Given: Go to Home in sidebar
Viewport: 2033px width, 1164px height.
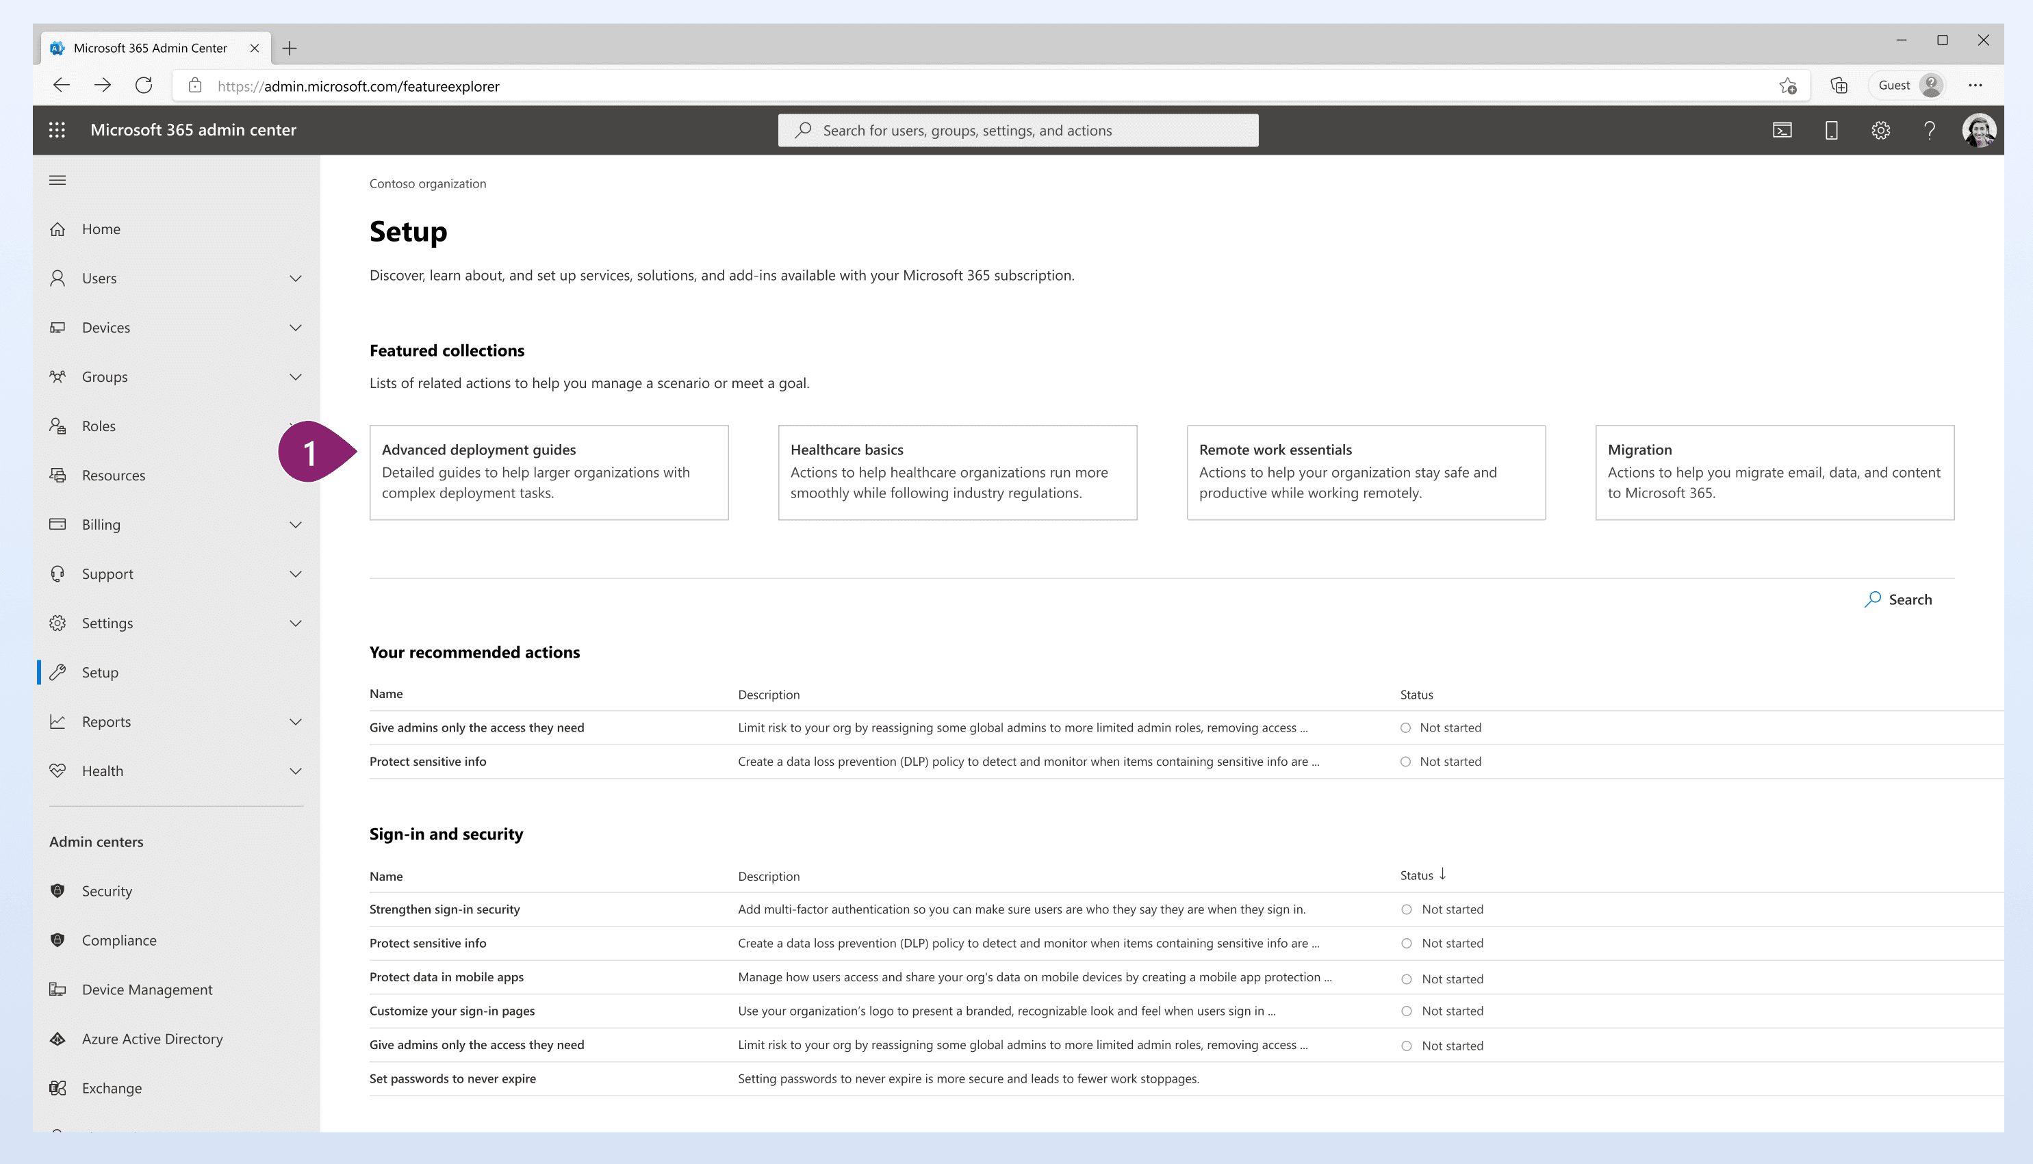Looking at the screenshot, I should click(101, 229).
